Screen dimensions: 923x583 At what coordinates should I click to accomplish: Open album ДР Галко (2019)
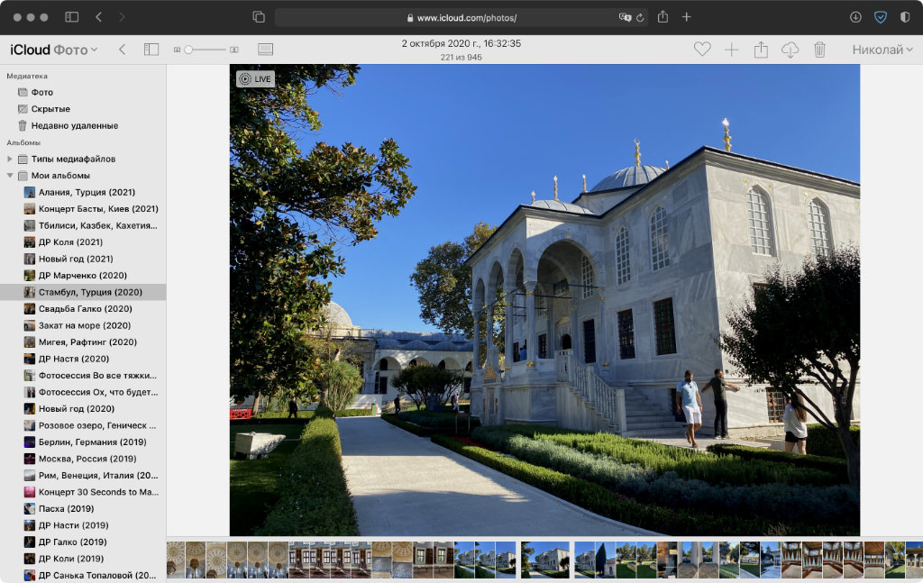[83, 542]
